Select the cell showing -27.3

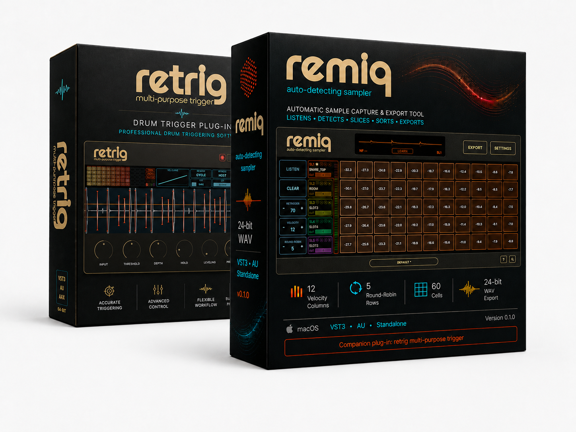[x=365, y=170]
